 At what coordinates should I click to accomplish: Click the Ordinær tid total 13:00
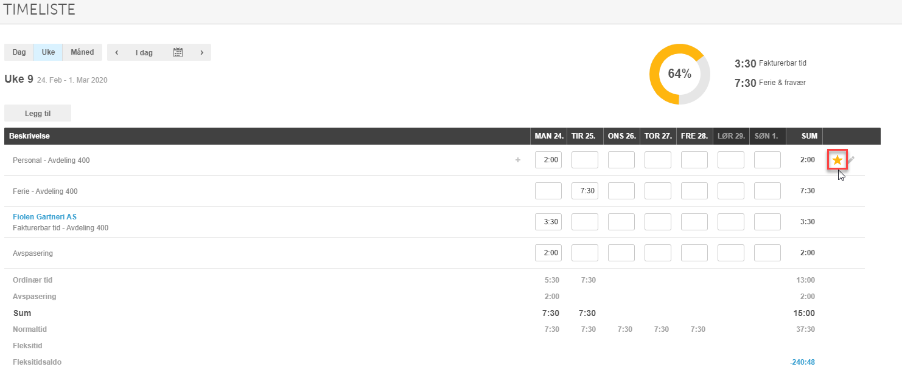805,280
